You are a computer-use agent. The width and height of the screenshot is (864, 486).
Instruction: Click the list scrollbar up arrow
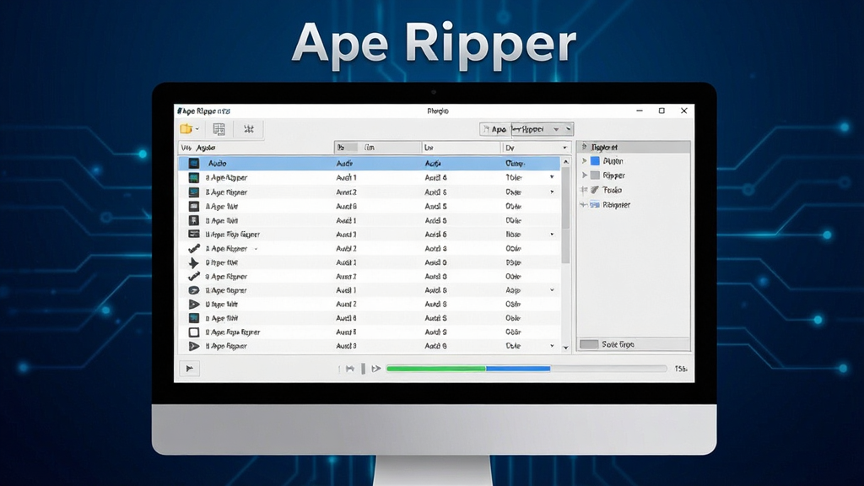(x=565, y=162)
